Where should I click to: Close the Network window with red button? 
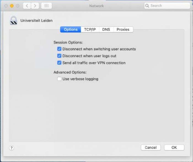(6, 6)
